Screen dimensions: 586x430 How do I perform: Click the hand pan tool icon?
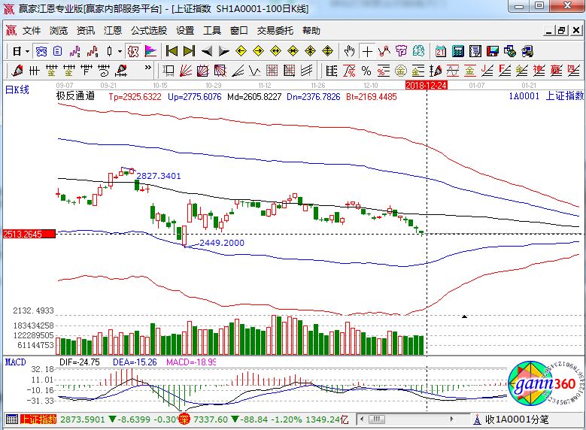349,52
